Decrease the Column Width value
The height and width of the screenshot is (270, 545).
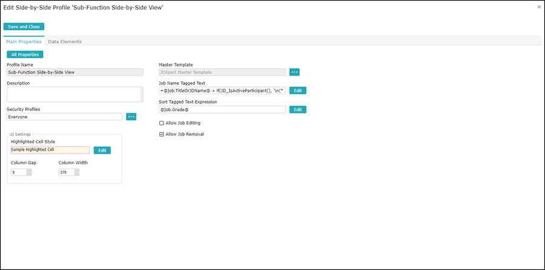[77, 174]
